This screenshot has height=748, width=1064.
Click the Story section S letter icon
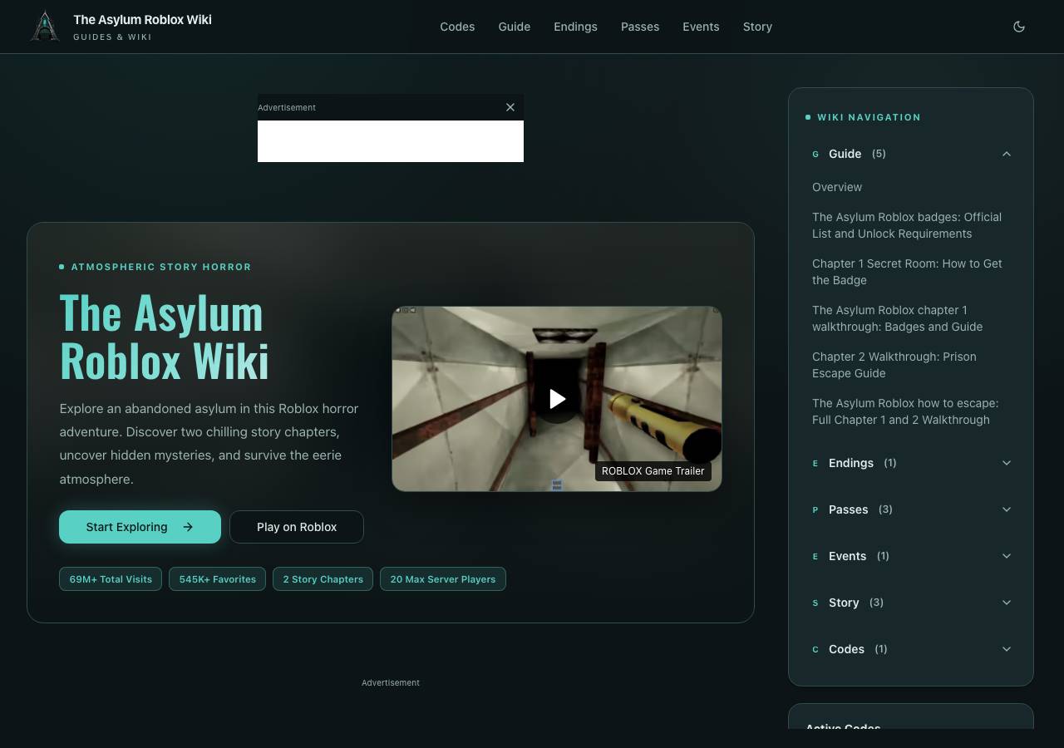pos(815,603)
